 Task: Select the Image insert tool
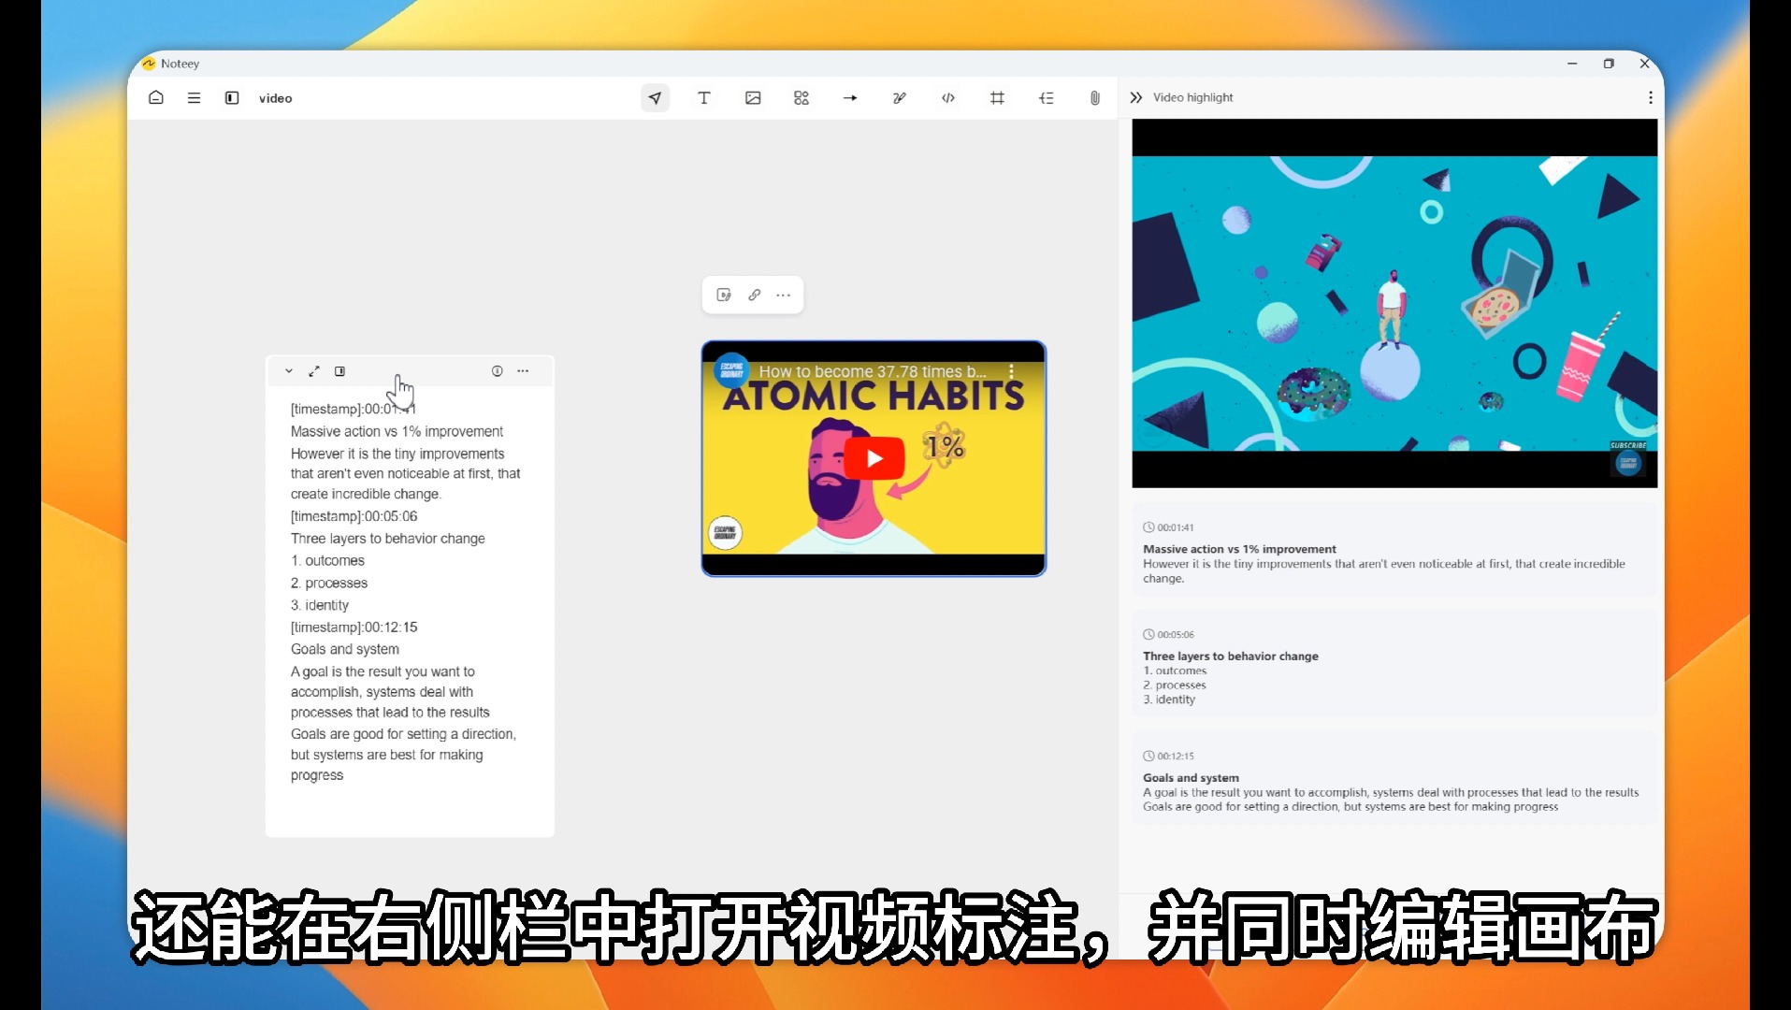pos(753,97)
